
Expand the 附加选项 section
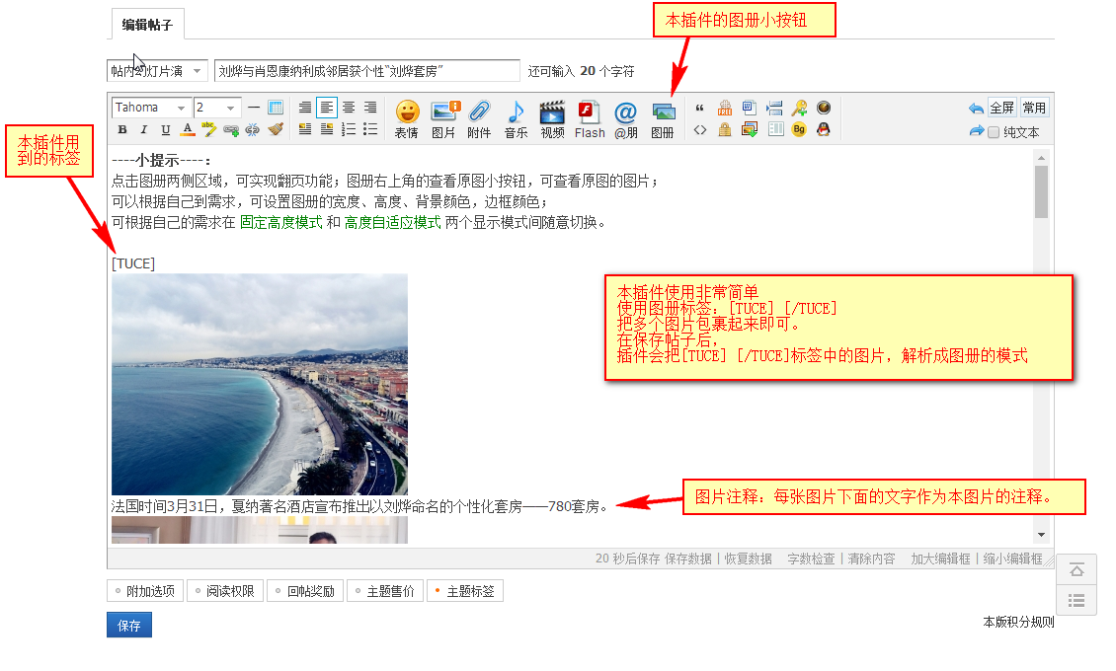[145, 591]
